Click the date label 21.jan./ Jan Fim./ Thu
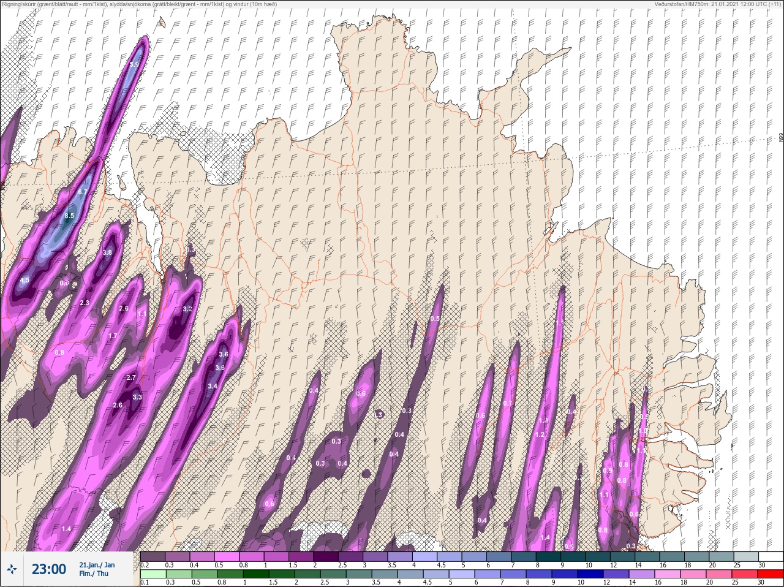This screenshot has height=587, width=784. 97,569
